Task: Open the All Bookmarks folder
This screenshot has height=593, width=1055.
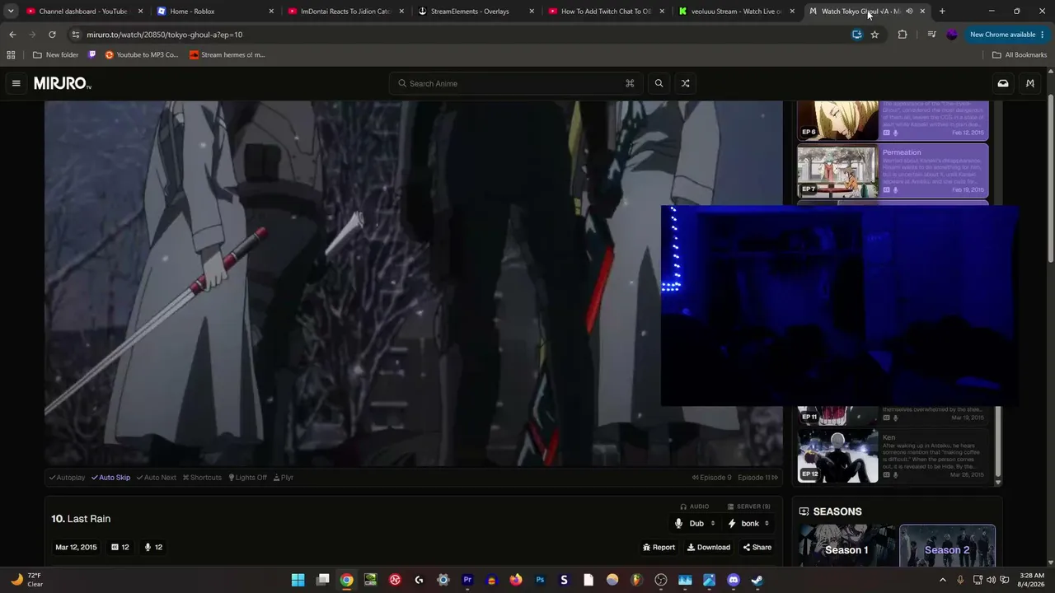Action: pos(1020,55)
